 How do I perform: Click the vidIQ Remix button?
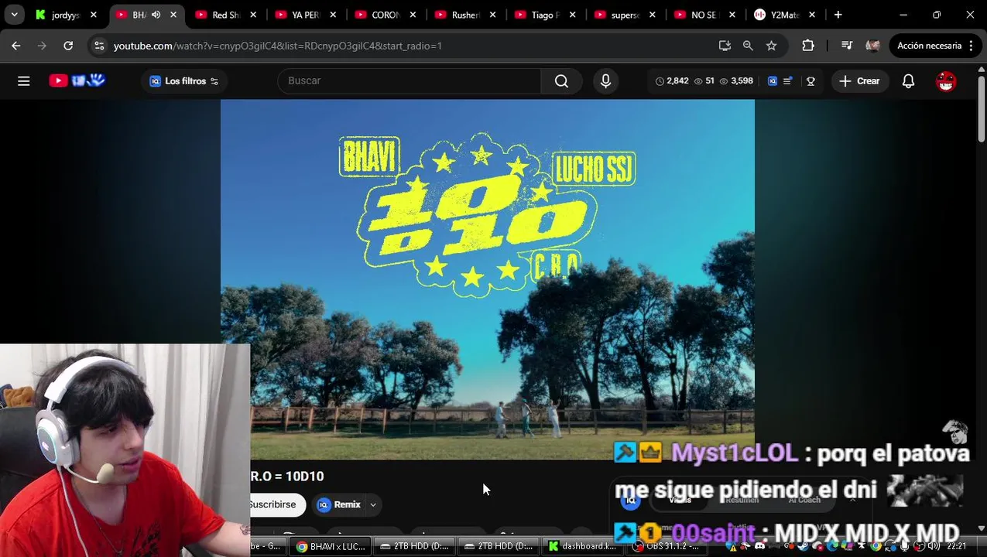[x=339, y=504]
